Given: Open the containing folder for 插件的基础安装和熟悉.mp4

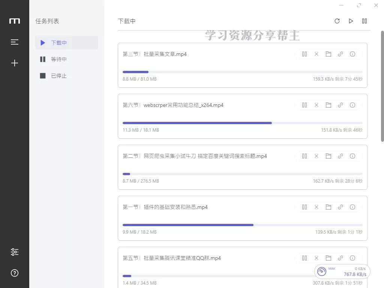Looking at the screenshot, I should [x=328, y=207].
